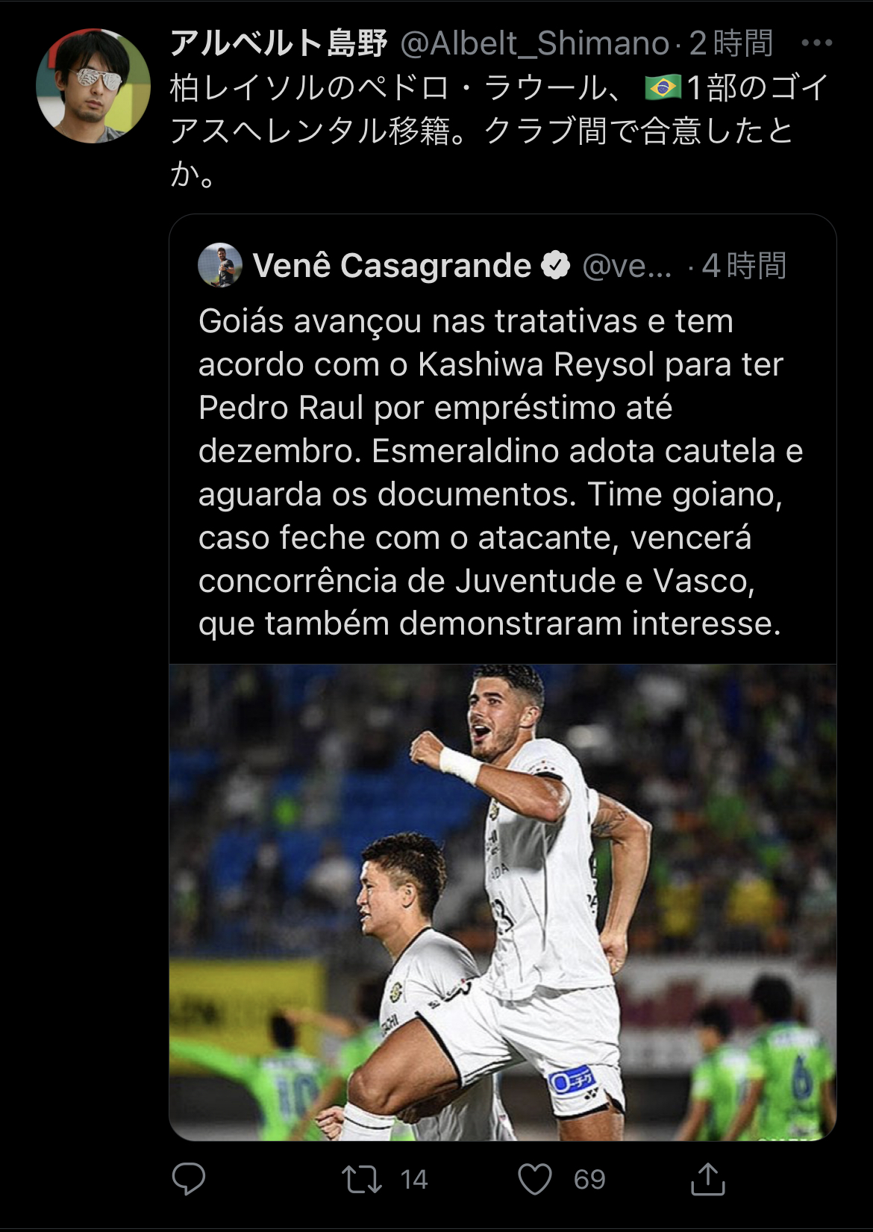The image size is (873, 1232).
Task: Tap the 2時間 timestamp
Action: pyautogui.click(x=731, y=44)
